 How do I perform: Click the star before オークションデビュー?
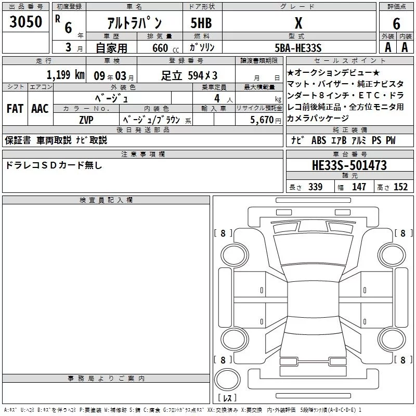point(290,72)
